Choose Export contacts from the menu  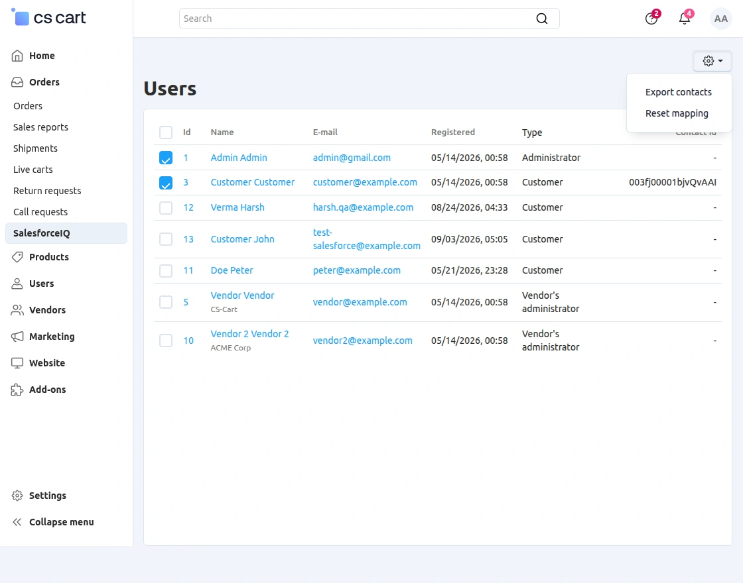[678, 92]
